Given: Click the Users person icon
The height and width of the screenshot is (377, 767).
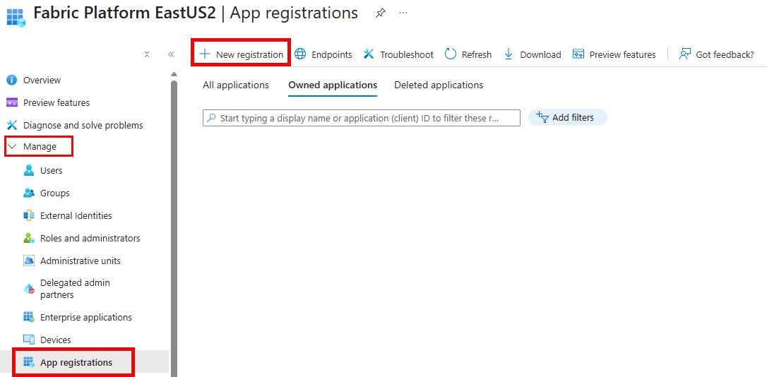Looking at the screenshot, I should (29, 171).
